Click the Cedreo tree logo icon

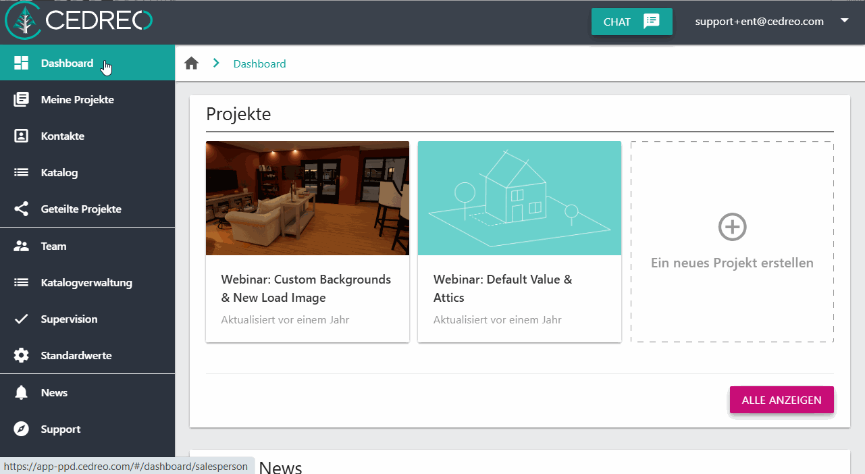[x=24, y=21]
